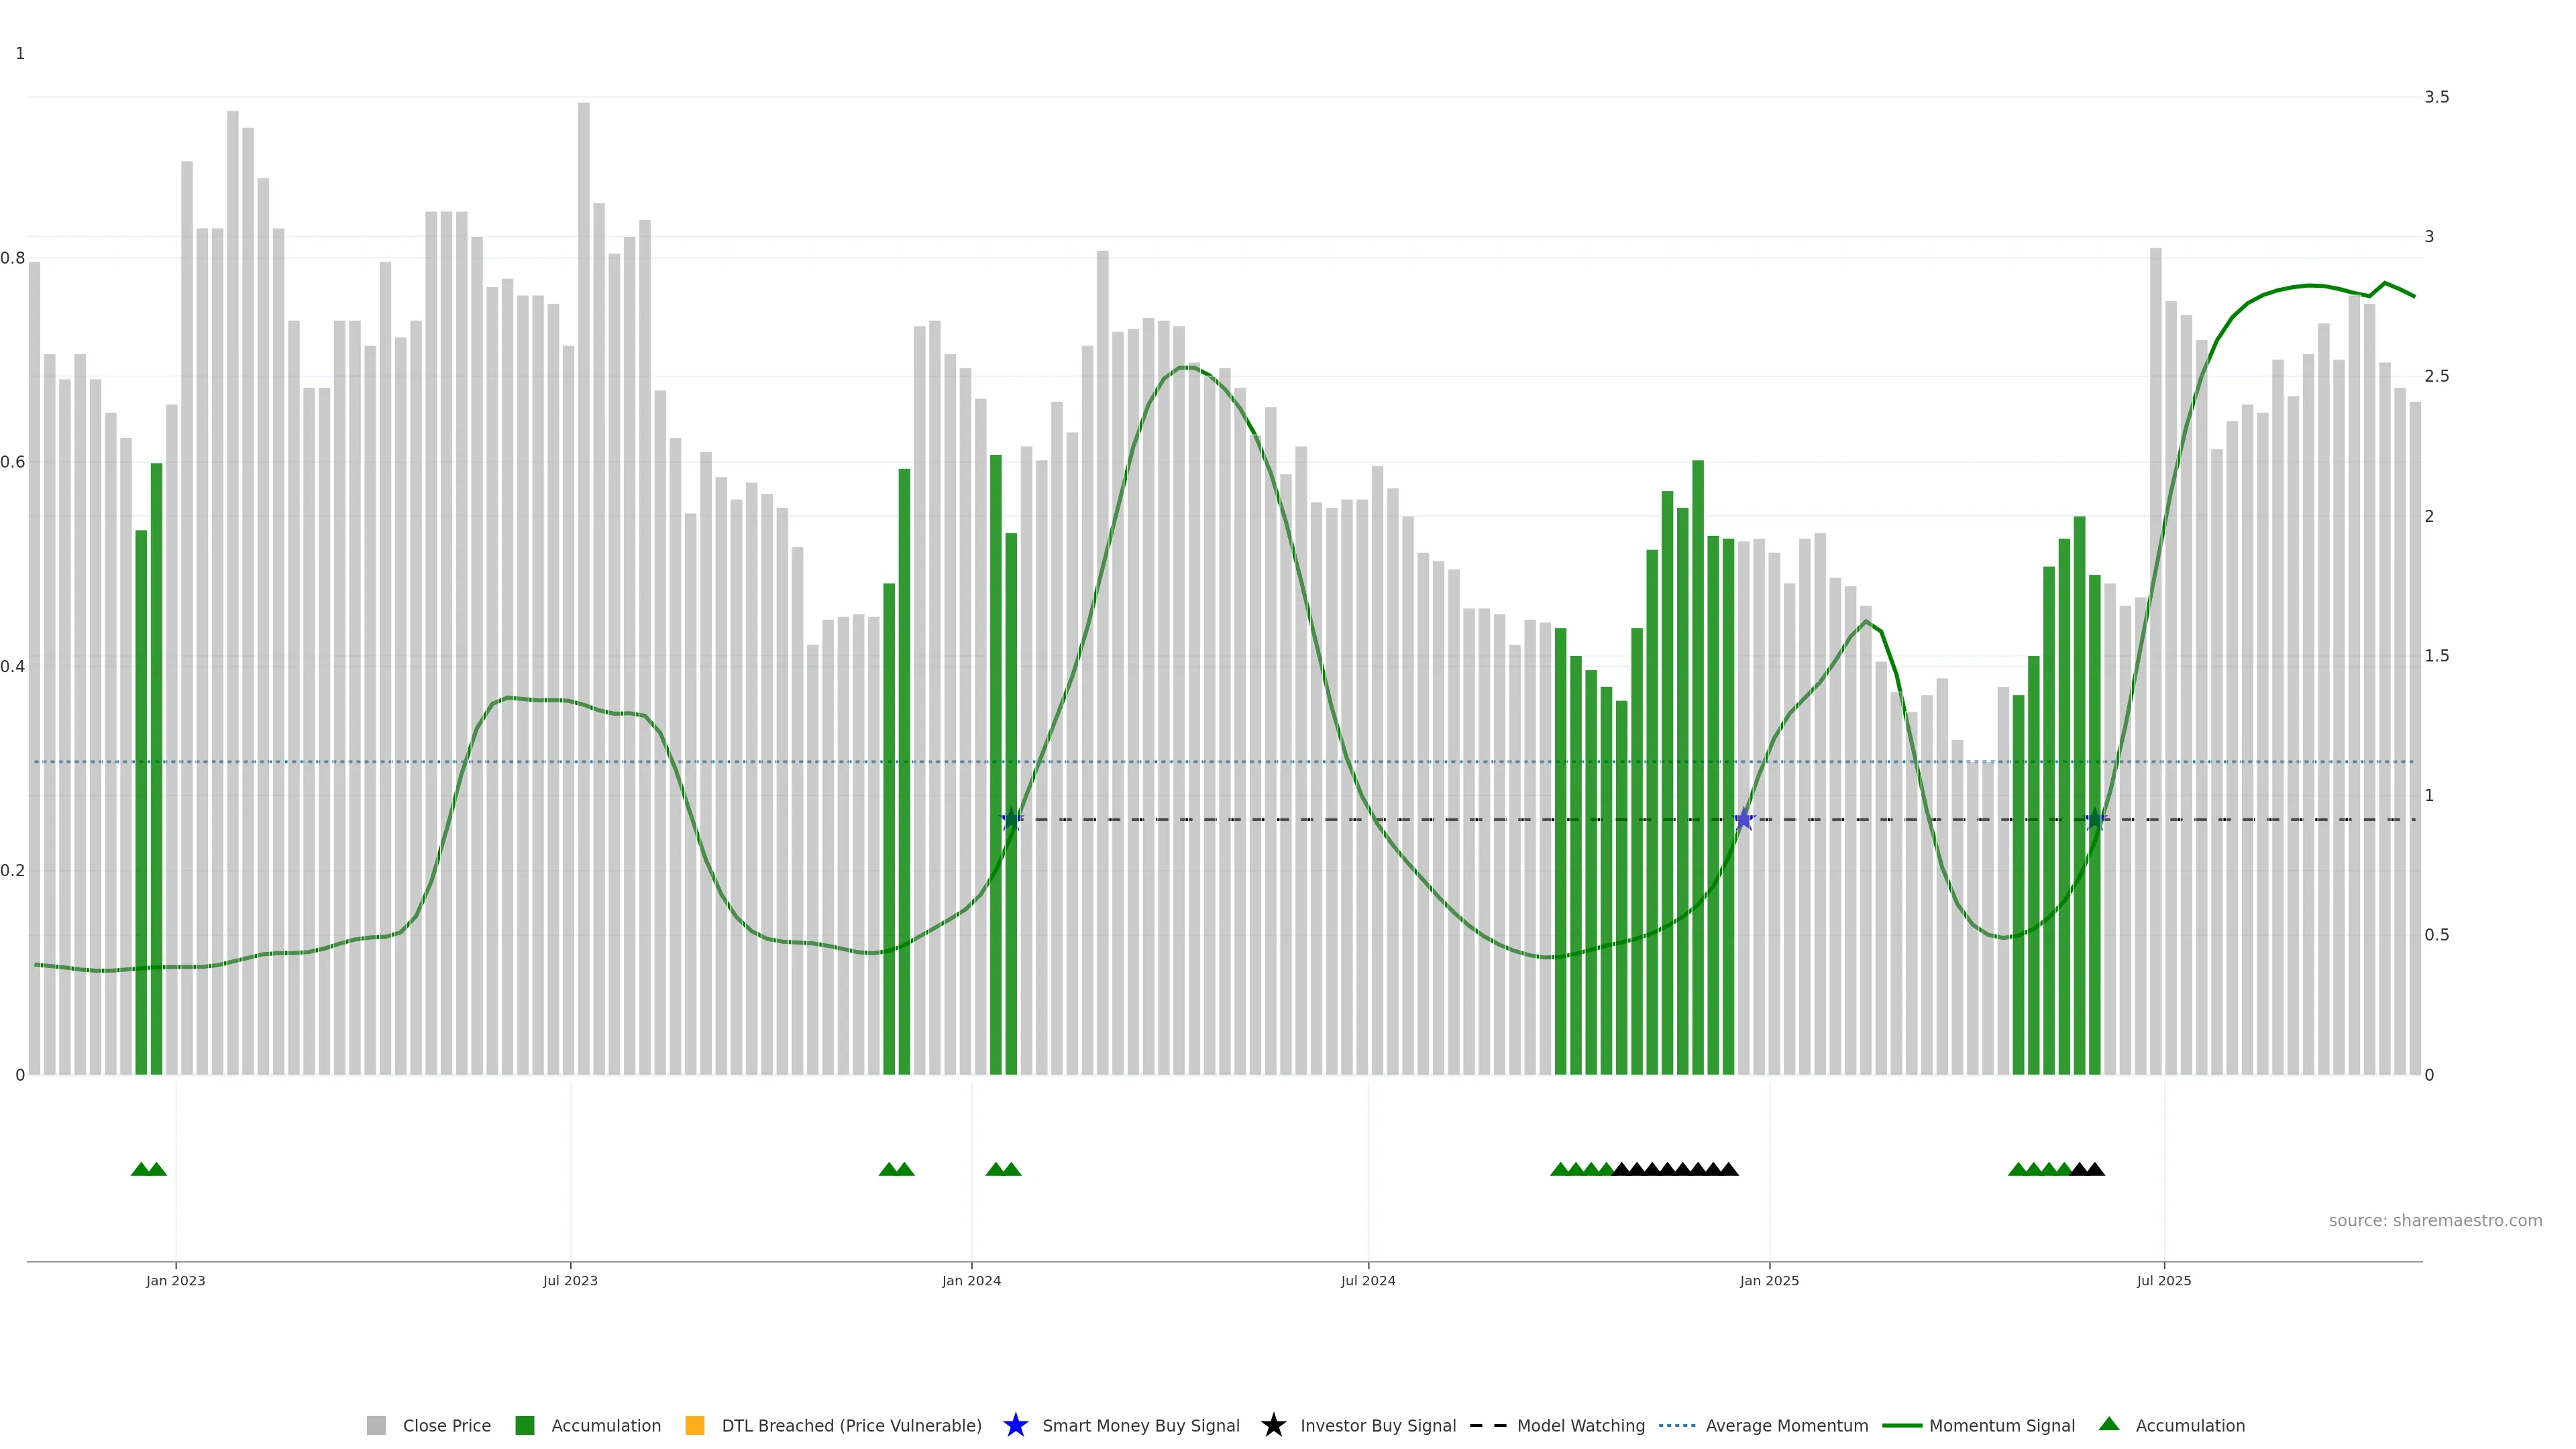Viewport: 2576px width, 1449px height.
Task: Click the Jul 2024 x-axis label
Action: 1368,1280
